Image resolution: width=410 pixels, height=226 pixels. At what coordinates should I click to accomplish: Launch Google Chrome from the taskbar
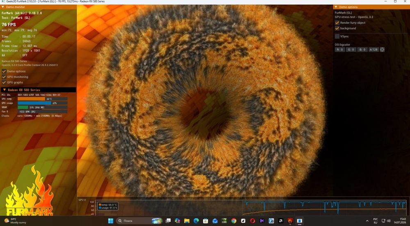coord(234,221)
